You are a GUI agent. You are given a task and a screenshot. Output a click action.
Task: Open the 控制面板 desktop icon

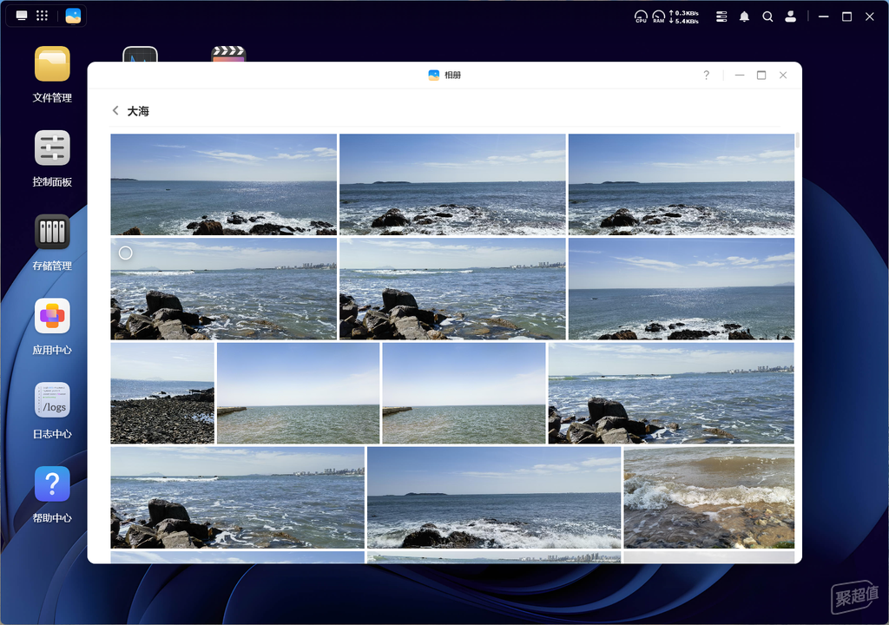point(52,160)
